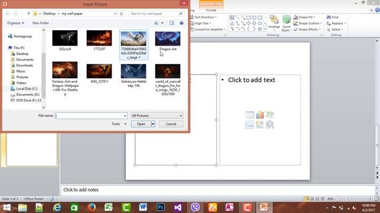The width and height of the screenshot is (380, 213).
Task: Open the Shape Fill dropdown
Action: (304, 17)
